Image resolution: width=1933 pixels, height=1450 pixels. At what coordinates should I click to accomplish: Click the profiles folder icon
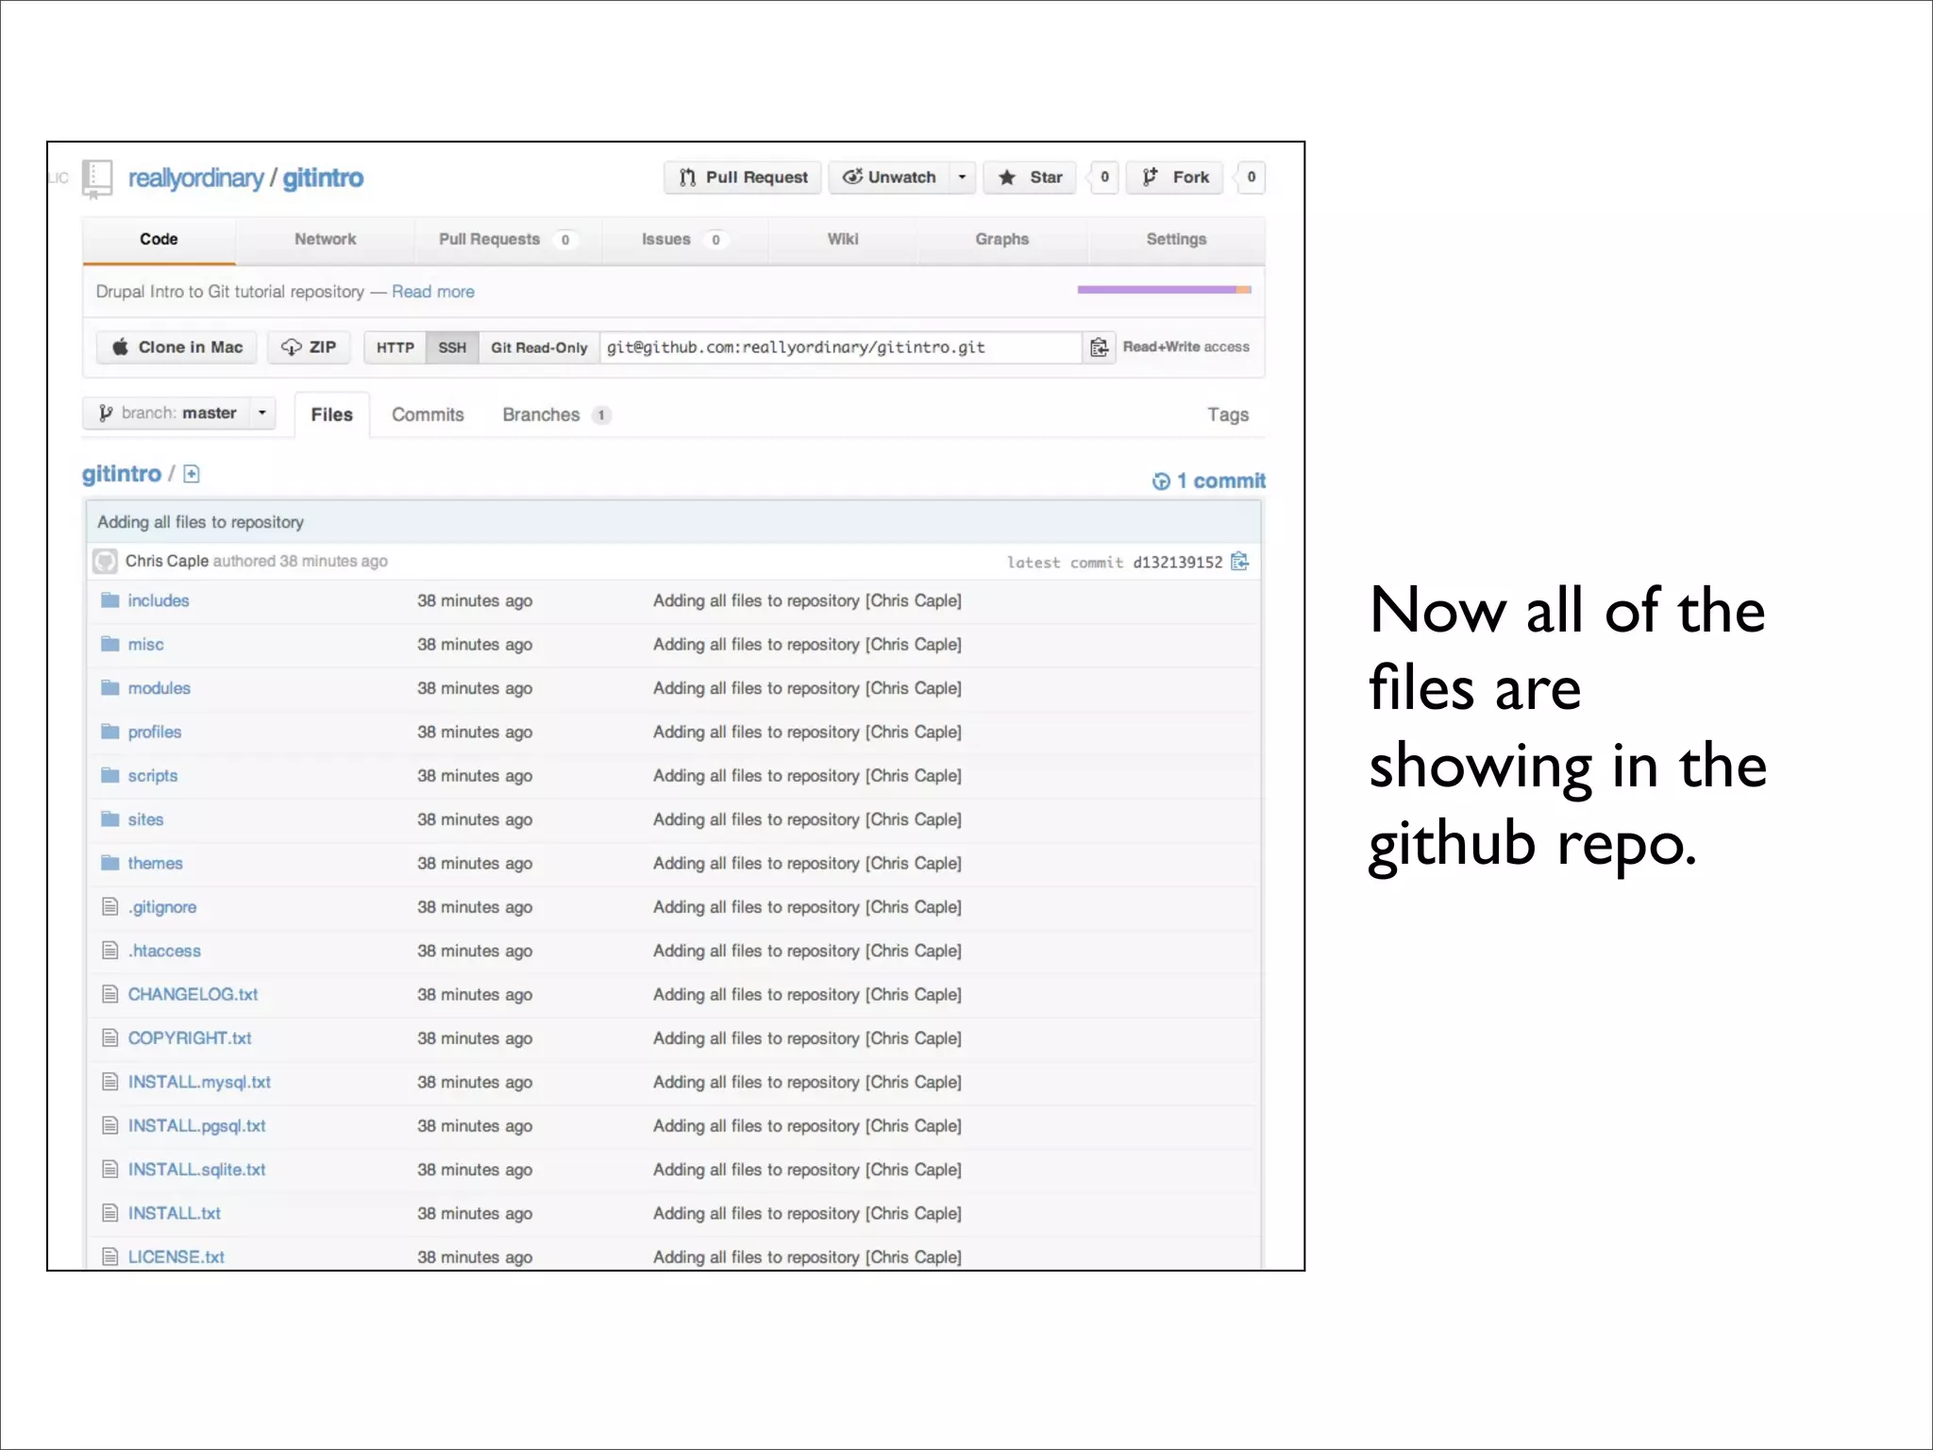pyautogui.click(x=110, y=732)
